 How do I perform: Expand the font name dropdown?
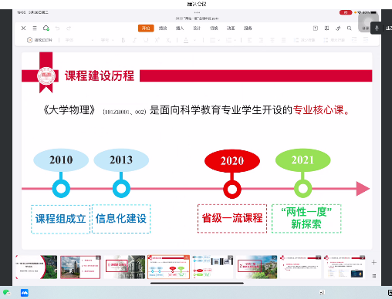[x=79, y=40]
